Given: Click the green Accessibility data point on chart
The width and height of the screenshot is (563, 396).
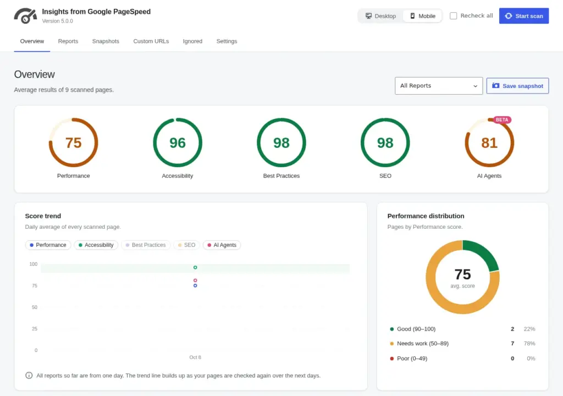Looking at the screenshot, I should (195, 267).
